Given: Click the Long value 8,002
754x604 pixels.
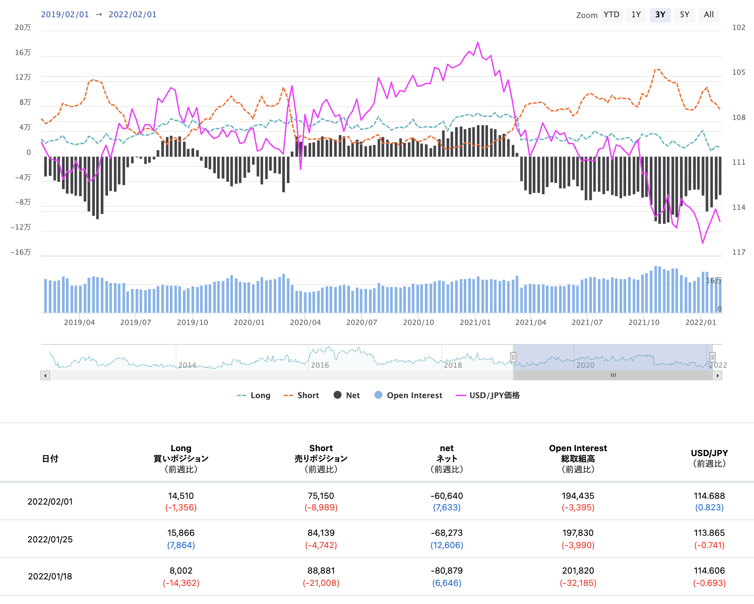Looking at the screenshot, I should 181,571.
